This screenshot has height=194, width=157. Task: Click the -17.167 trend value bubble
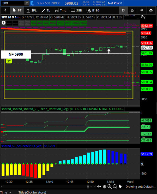pos(146,134)
